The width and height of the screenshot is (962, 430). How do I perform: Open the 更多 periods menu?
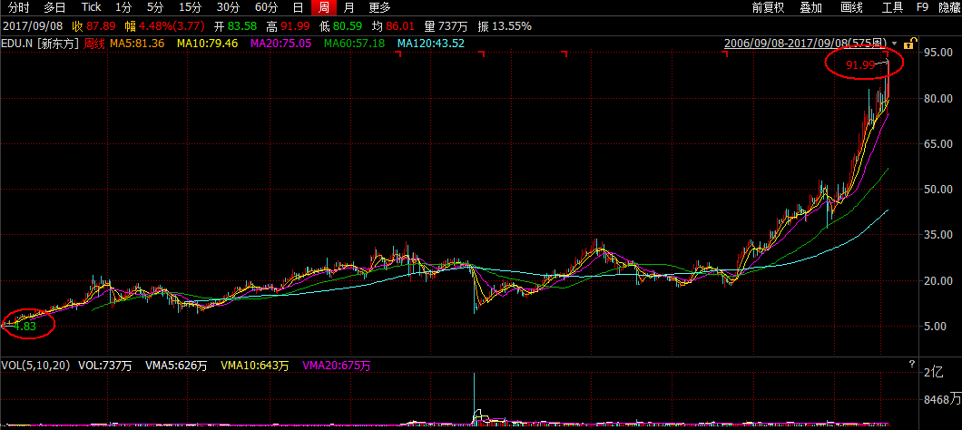[379, 8]
